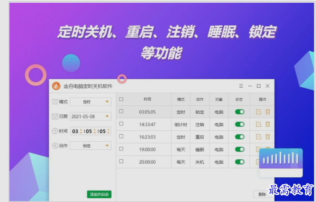Disable the 03:05:05 task status switch
The width and height of the screenshot is (316, 202).
coord(239,112)
